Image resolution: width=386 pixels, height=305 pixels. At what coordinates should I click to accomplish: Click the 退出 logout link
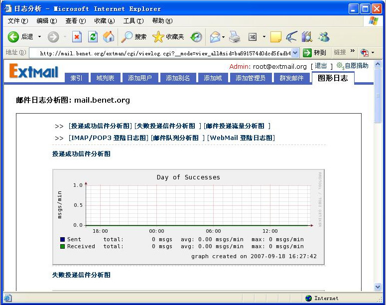(x=321, y=66)
